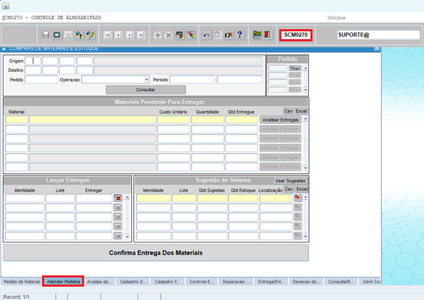The width and height of the screenshot is (424, 300).
Task: Click the Java icon in title bar
Action: pyautogui.click(x=6, y=6)
